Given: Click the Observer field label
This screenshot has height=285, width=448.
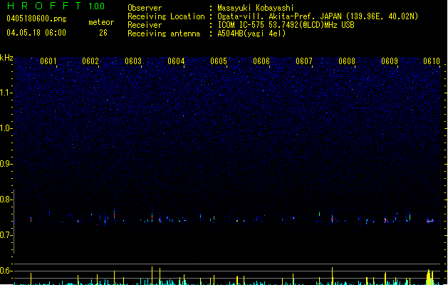Looking at the screenshot, I should pos(145,8).
